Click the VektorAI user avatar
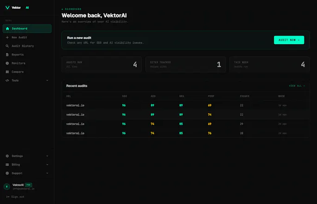This screenshot has width=317, height=204. [7, 186]
